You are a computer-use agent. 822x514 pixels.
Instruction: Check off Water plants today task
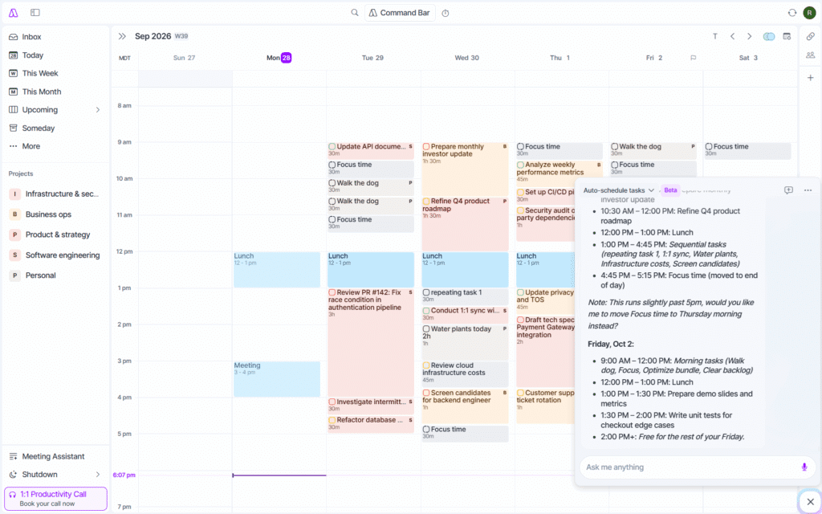426,329
